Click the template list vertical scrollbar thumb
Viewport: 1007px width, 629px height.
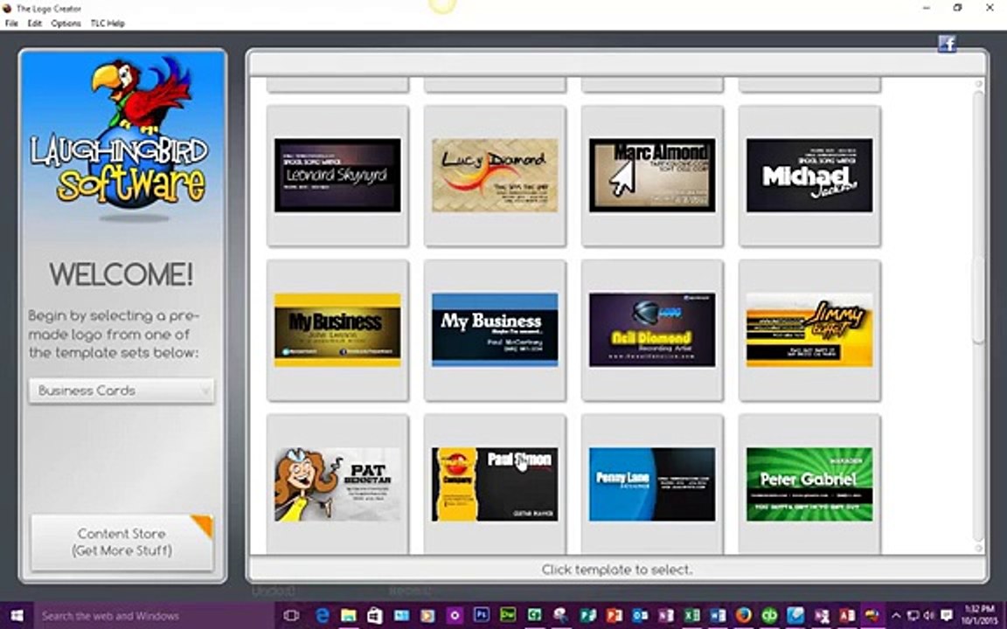coord(978,300)
